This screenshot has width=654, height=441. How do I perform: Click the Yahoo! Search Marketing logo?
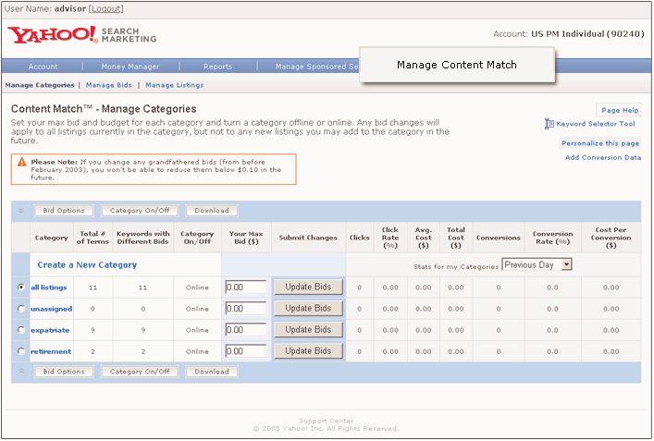[82, 36]
